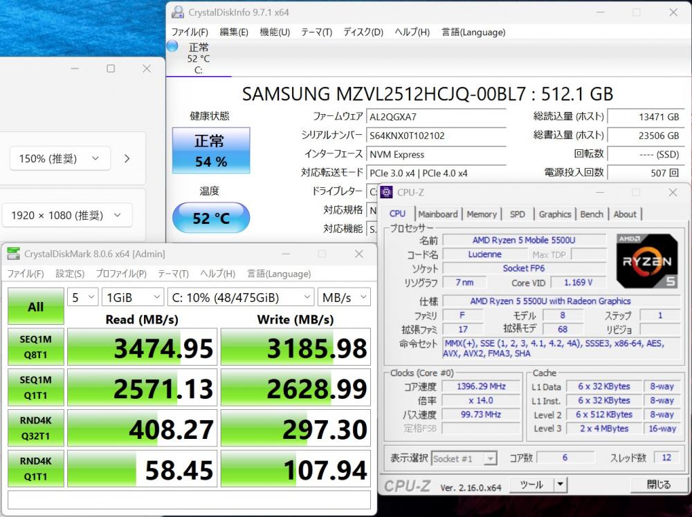The height and width of the screenshot is (517, 692).
Task: Click the blue health status circle for drive C:
Action: coord(172,46)
